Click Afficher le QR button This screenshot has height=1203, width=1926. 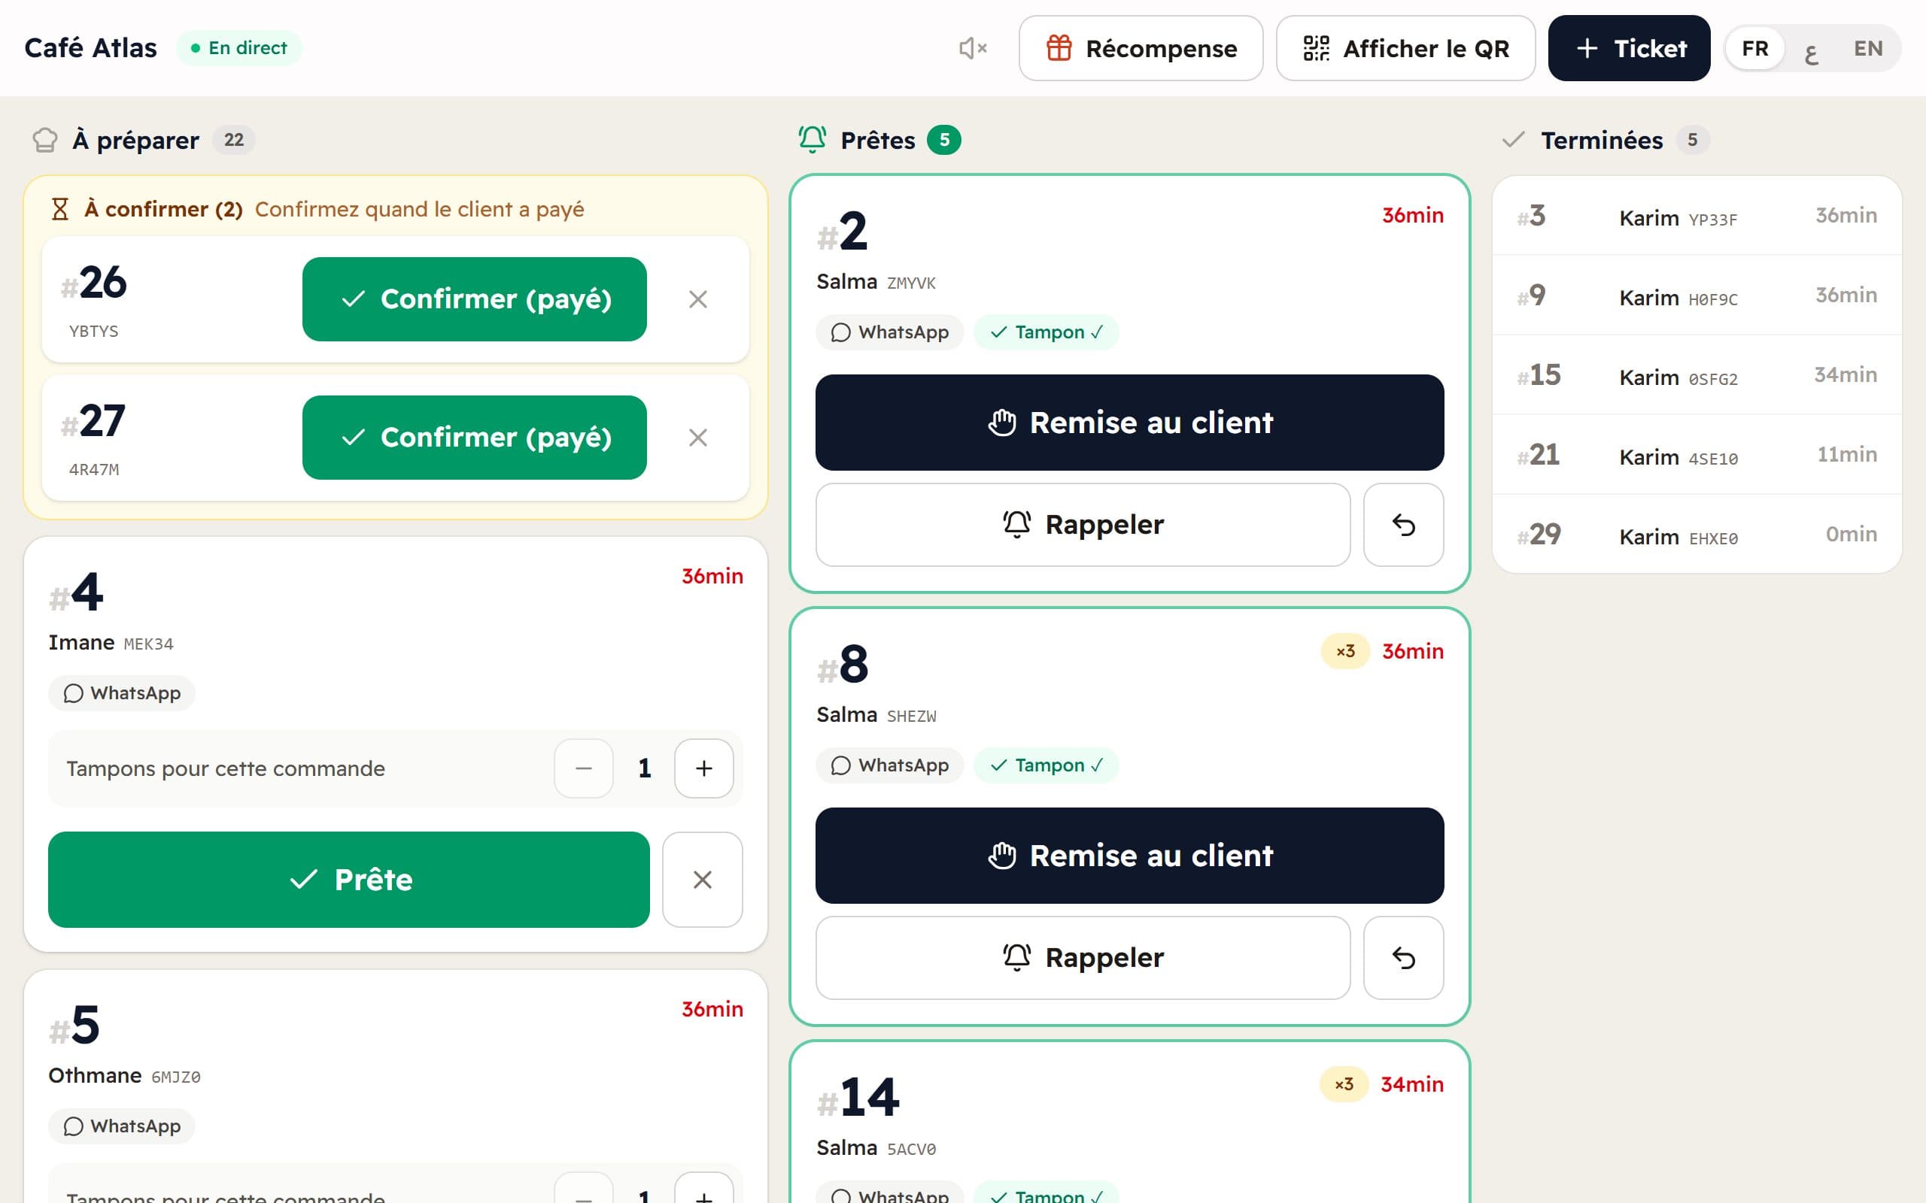pyautogui.click(x=1405, y=49)
